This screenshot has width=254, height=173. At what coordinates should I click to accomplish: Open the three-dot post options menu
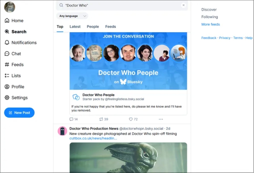(x=161, y=119)
